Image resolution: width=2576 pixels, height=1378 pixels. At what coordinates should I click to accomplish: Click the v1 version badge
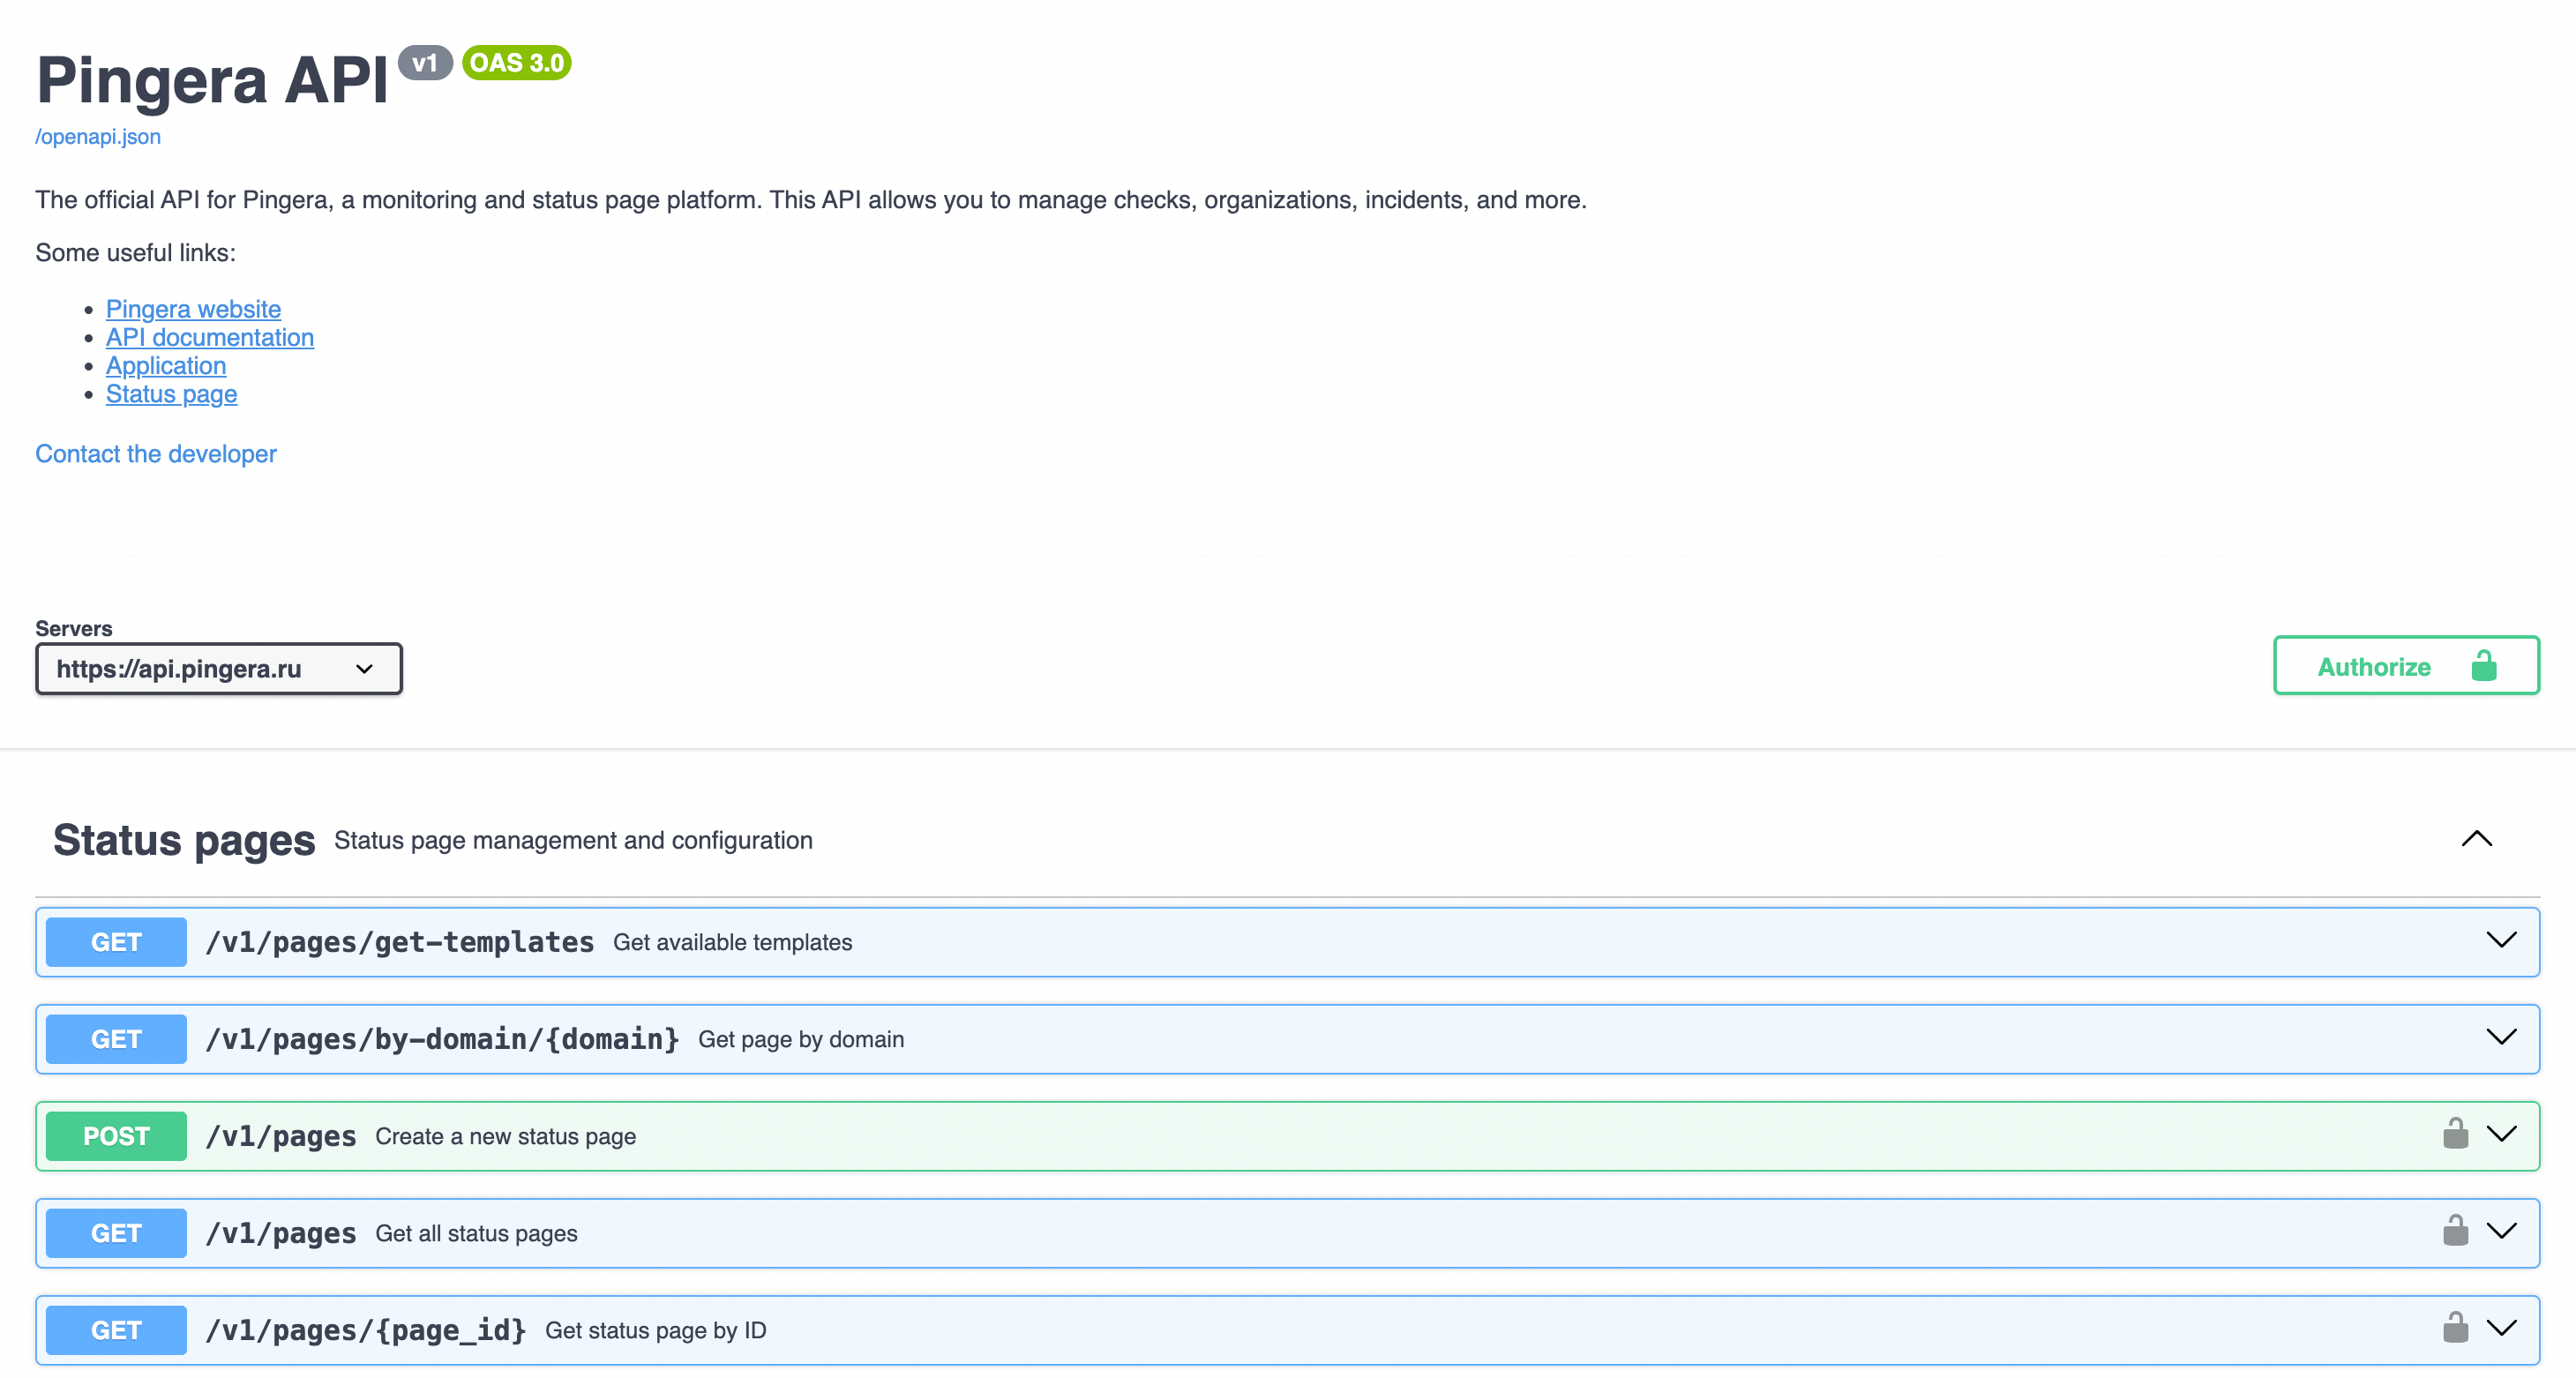pyautogui.click(x=425, y=63)
